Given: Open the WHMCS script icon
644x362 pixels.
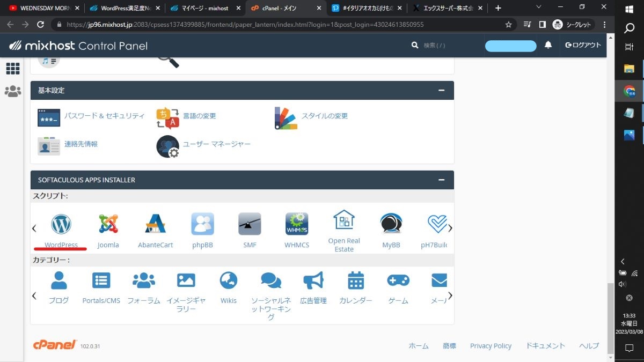Looking at the screenshot, I should coord(297,224).
